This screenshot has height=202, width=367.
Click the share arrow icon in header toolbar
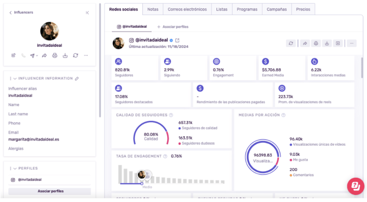click(x=305, y=43)
